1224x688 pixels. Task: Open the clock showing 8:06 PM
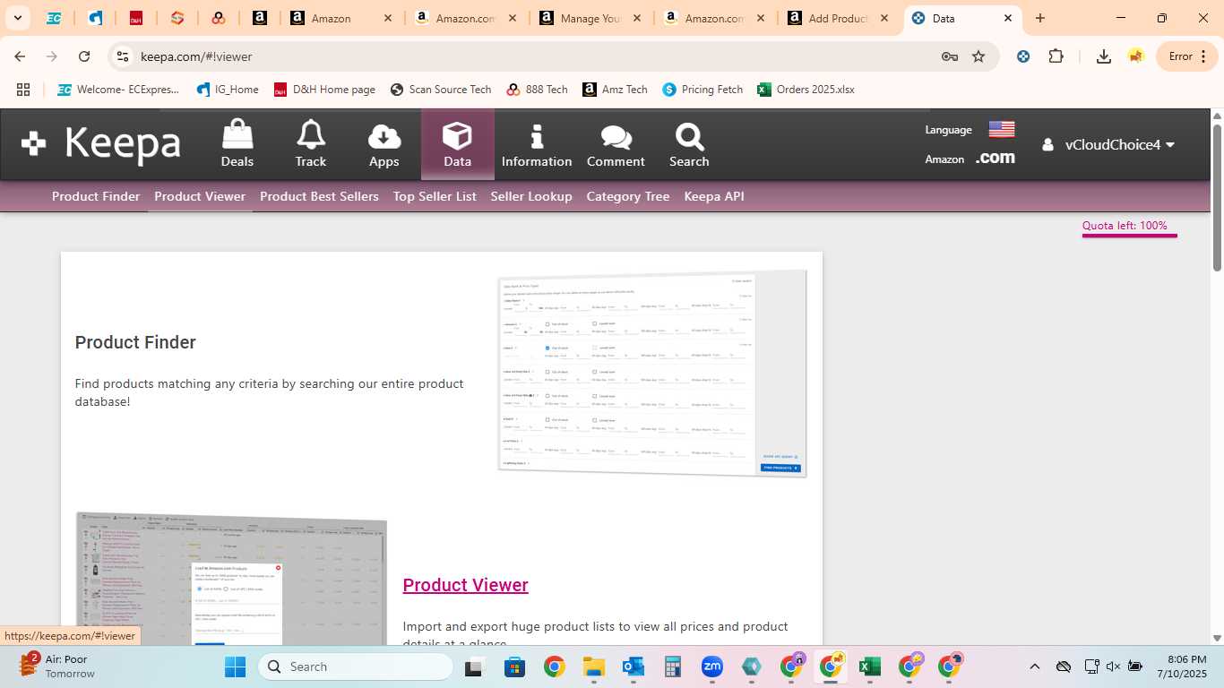[1181, 666]
